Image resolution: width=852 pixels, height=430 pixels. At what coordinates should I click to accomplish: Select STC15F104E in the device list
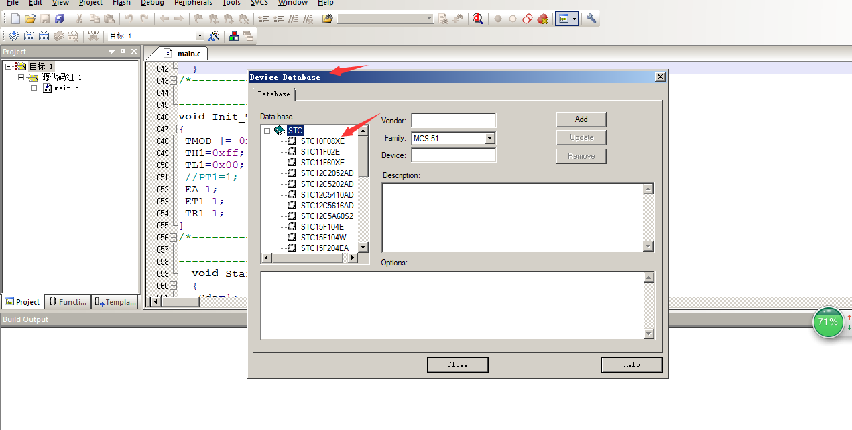(x=322, y=227)
